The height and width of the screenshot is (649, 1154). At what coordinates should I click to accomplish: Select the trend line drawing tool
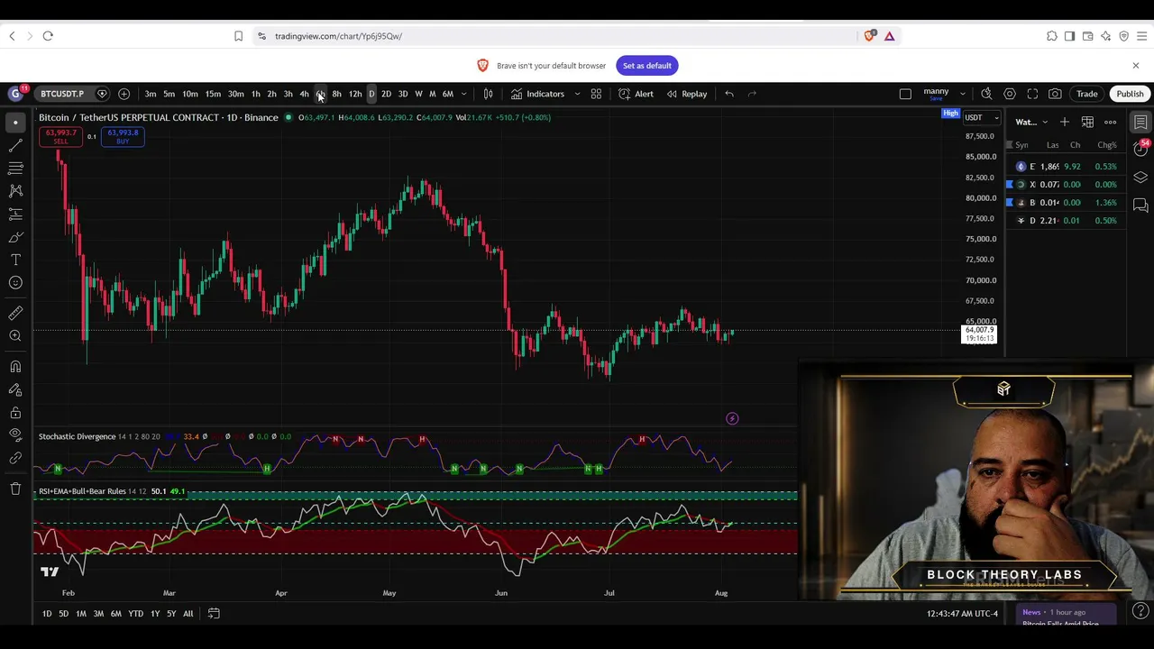(15, 145)
